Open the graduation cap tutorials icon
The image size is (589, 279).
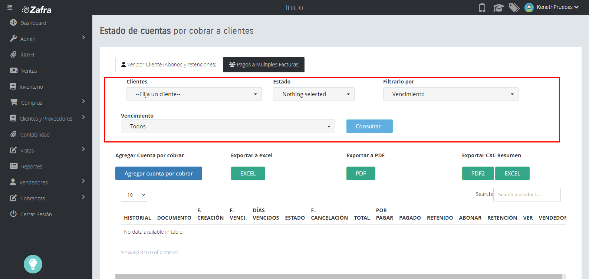pos(498,8)
